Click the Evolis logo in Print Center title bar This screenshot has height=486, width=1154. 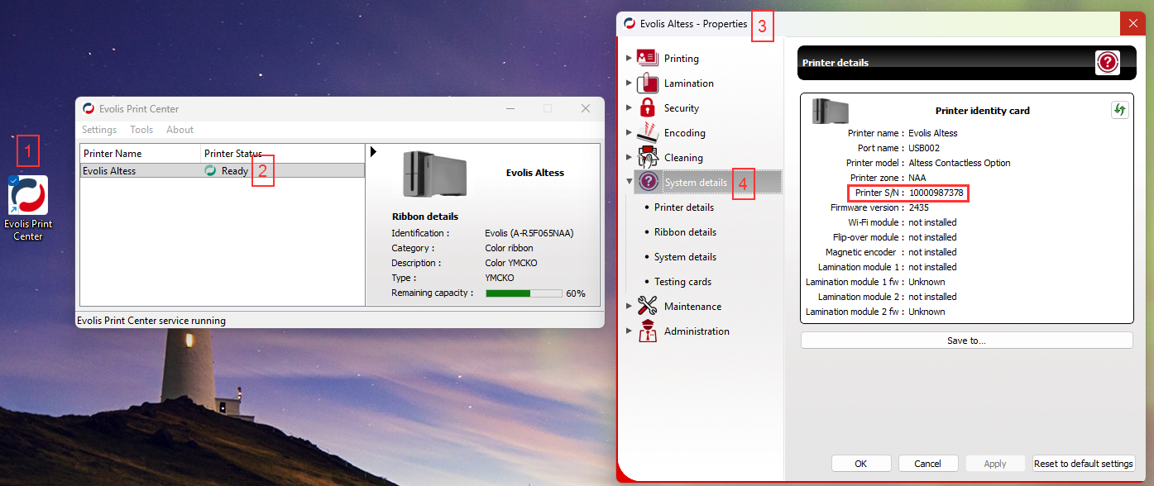coord(89,108)
